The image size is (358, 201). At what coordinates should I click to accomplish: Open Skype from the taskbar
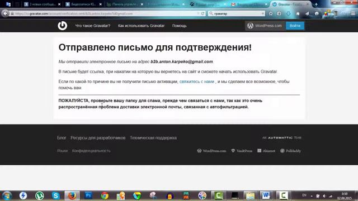click(56, 195)
